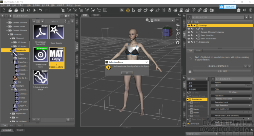Open the Scripts menu
The image size is (254, 136).
tap(77, 6)
